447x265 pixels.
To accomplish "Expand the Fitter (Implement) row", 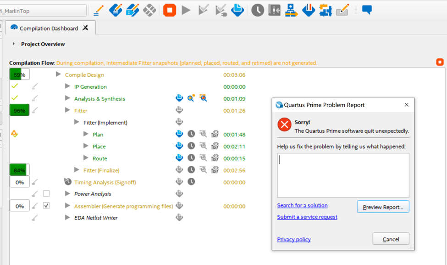I will click(77, 122).
